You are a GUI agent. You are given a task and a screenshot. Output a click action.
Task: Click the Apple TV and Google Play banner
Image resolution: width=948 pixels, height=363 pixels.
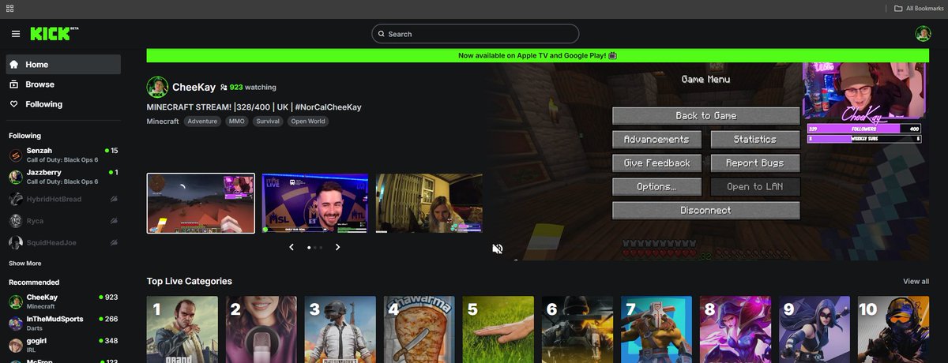[x=537, y=56]
